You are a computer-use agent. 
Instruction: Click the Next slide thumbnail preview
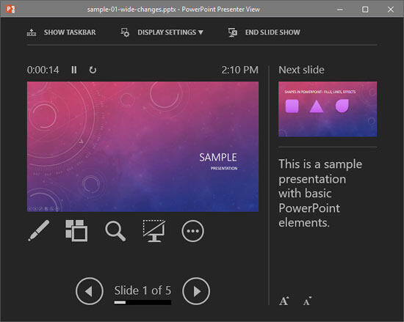(x=328, y=109)
